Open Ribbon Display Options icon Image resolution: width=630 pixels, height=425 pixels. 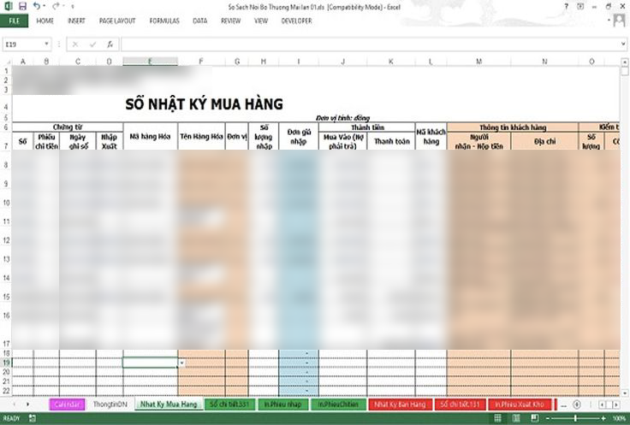(580, 7)
